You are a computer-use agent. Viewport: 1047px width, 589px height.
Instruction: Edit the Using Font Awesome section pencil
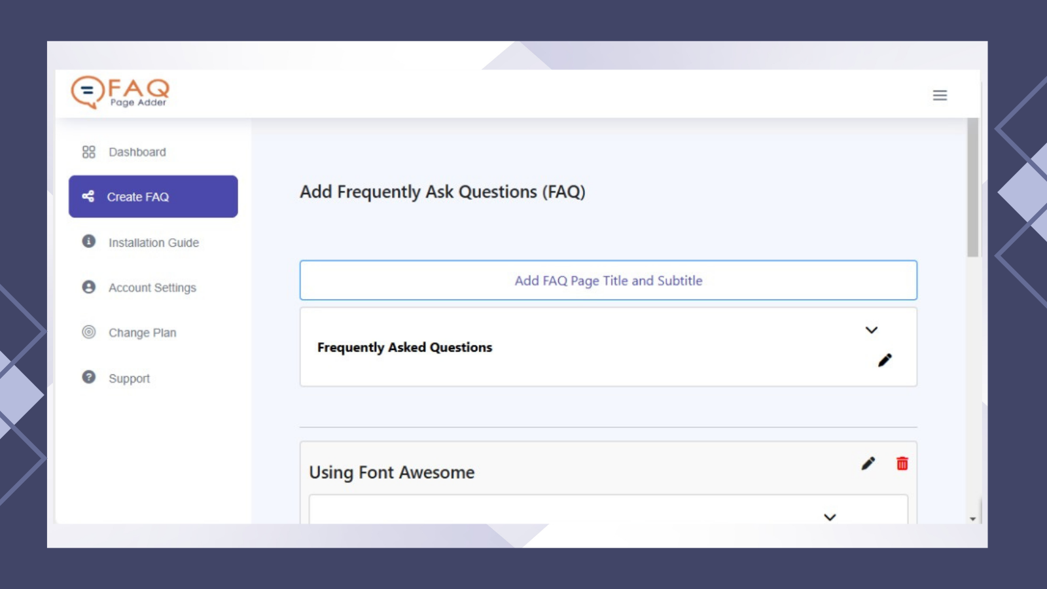868,463
